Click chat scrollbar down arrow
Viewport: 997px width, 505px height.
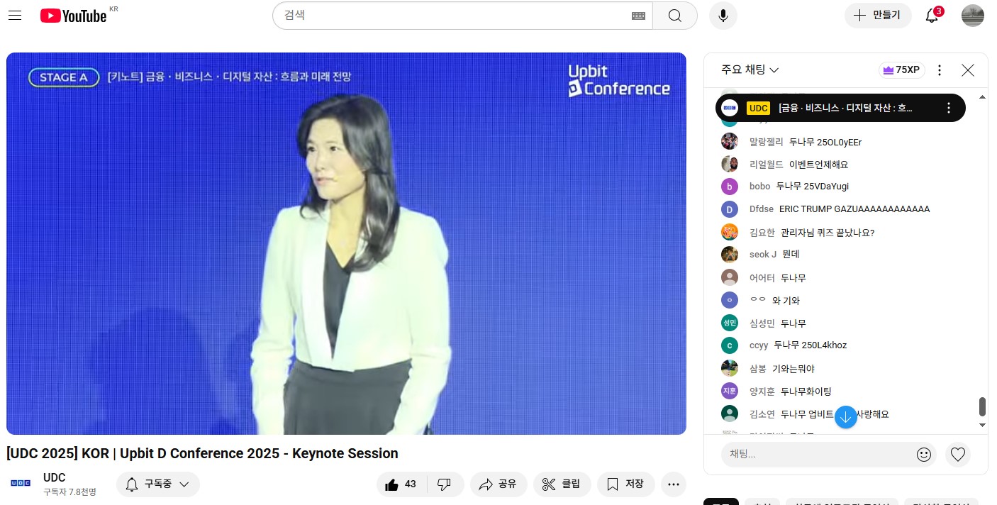click(982, 425)
